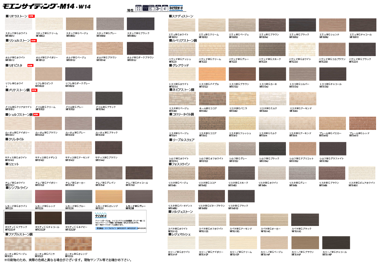Click the MFX2321P product code
Image resolution: width=380 pixels, height=265 pixels.
(x=10, y=230)
